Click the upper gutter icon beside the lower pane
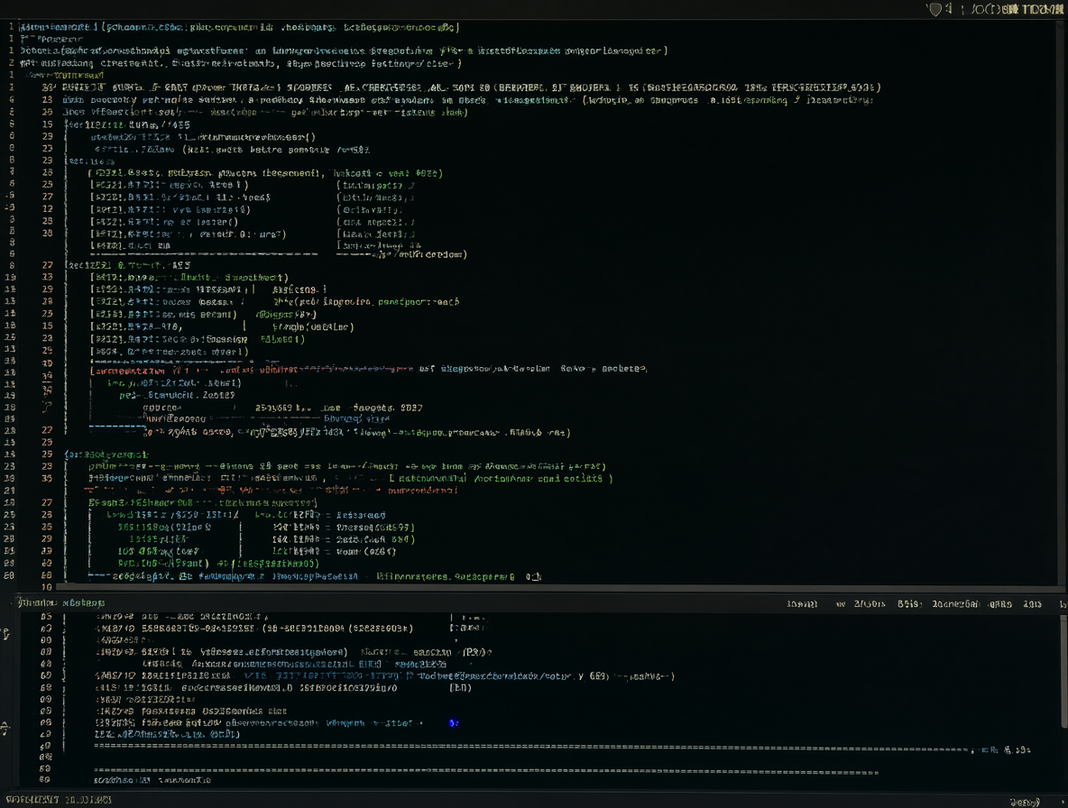The width and height of the screenshot is (1068, 808). click(5, 635)
